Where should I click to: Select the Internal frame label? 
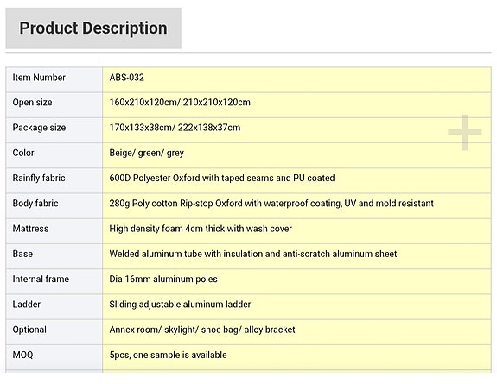pyautogui.click(x=41, y=280)
